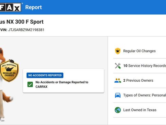The height and width of the screenshot is (125, 166).
Task: Click No Accidents or Damage Reported text
Action: click(x=62, y=84)
